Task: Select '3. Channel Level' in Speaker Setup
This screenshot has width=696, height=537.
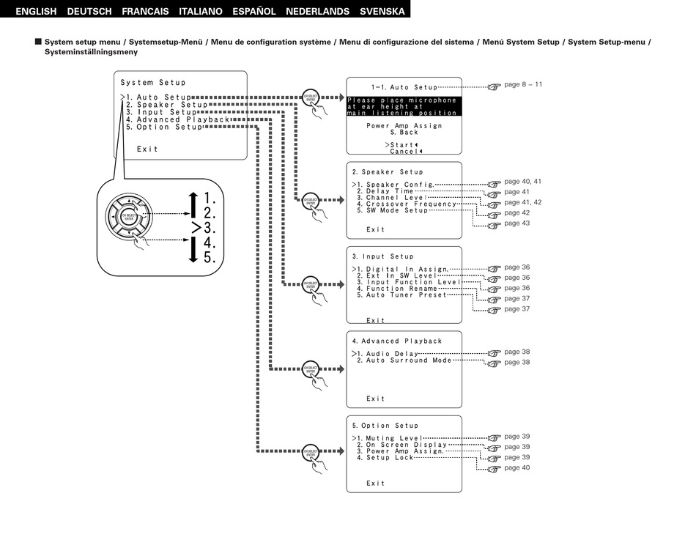Action: tap(392, 198)
